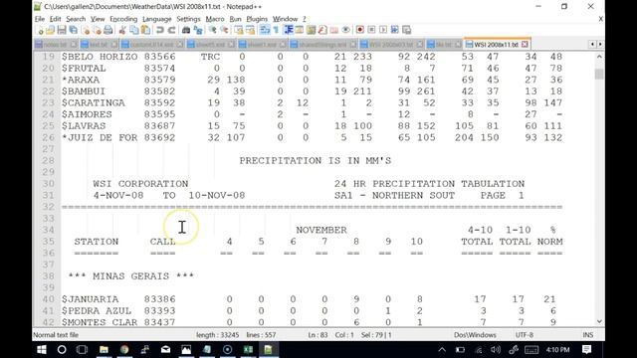Open the Settings menu
Screen dimensions: 637x358
188,19
